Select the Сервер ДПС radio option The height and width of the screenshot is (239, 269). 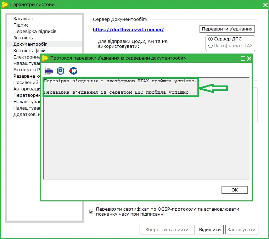(x=225, y=39)
